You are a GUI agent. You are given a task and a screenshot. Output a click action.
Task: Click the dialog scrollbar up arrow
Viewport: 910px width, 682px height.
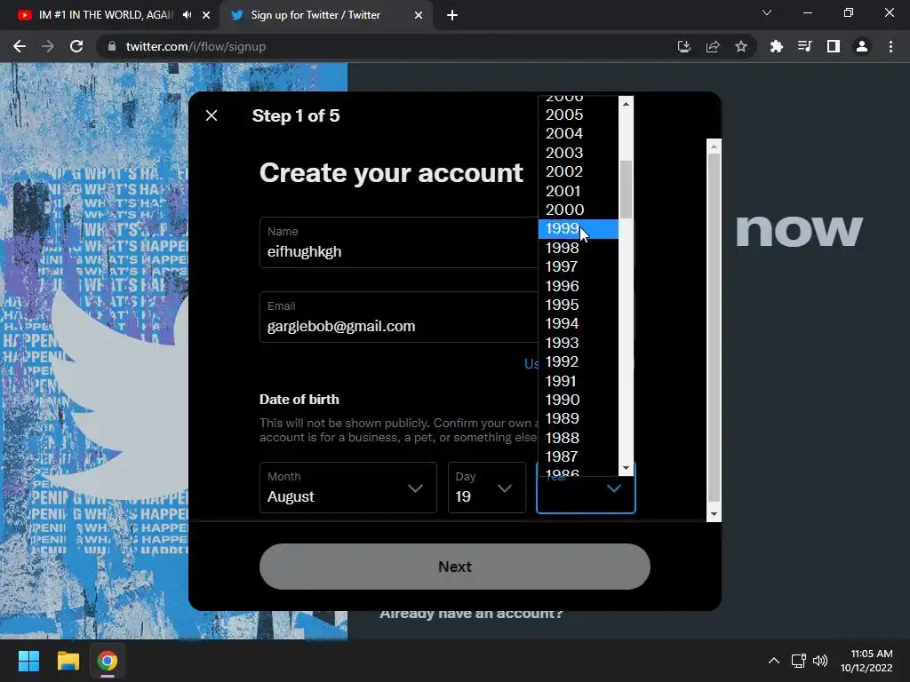click(714, 147)
